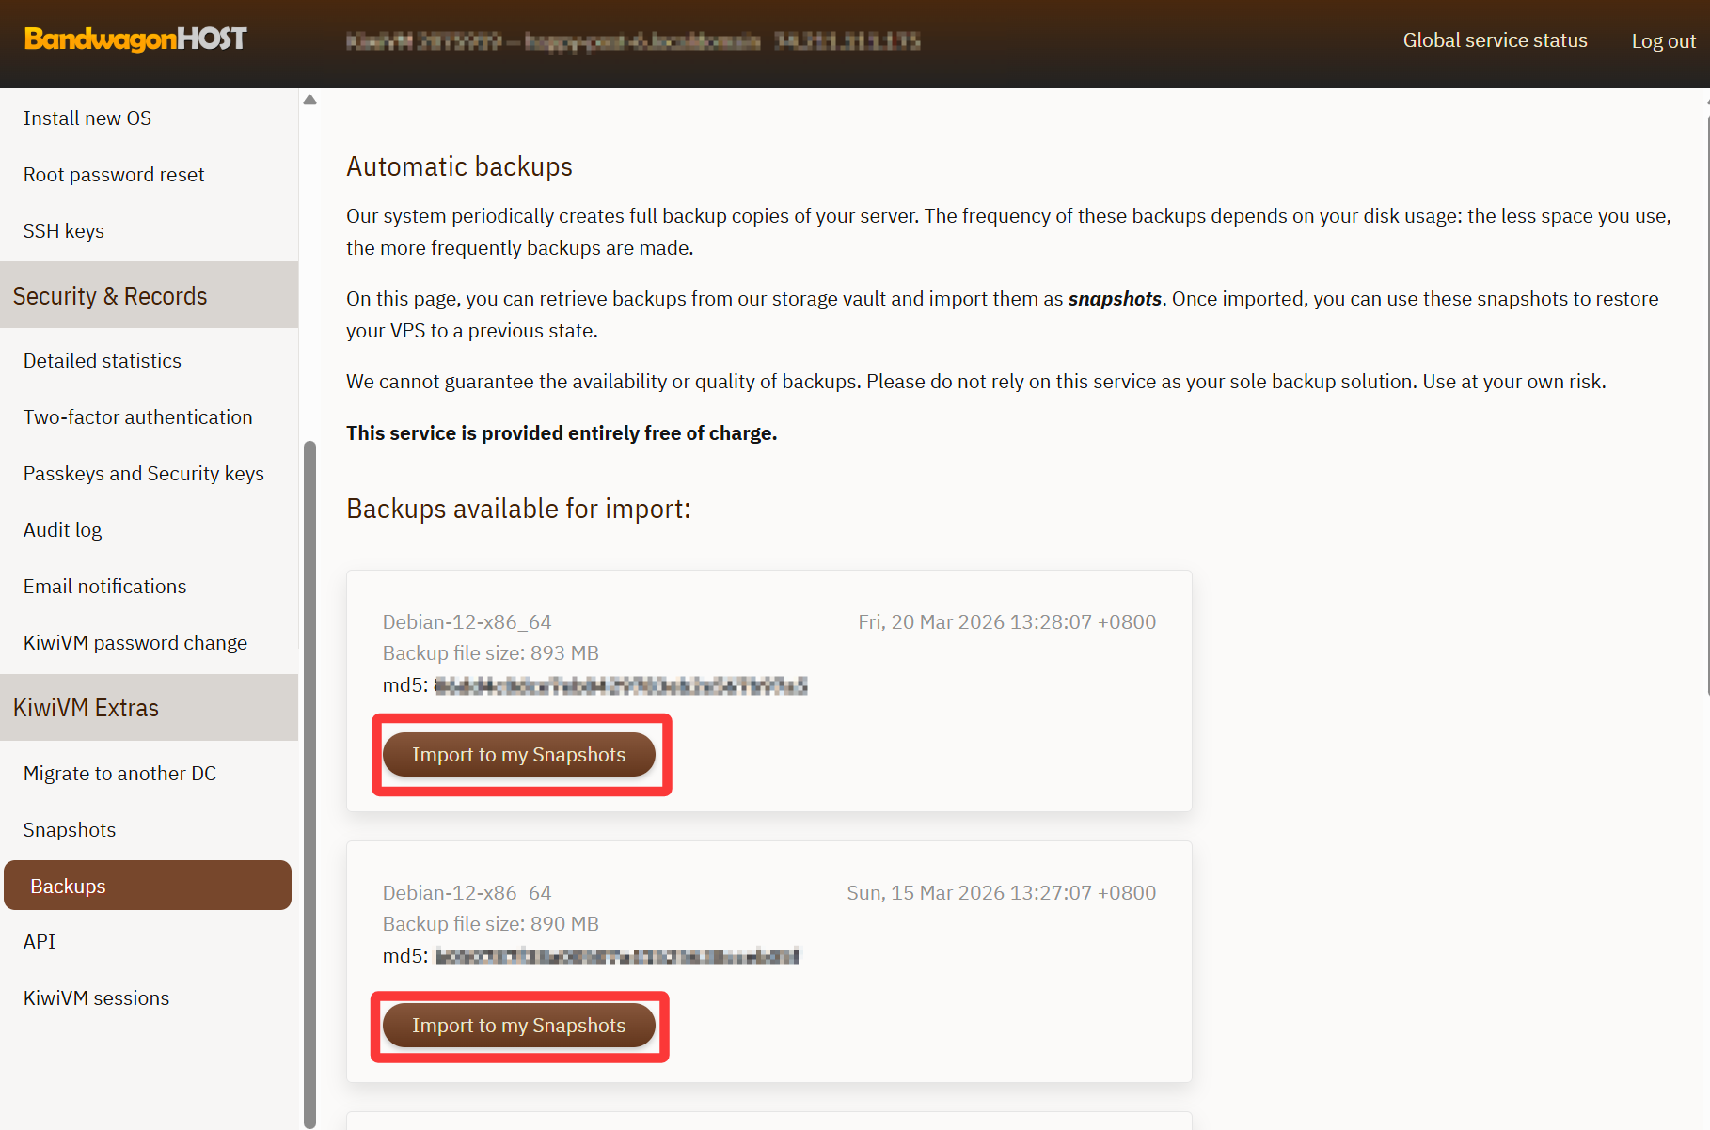Open the Snapshots page
1710x1130 pixels.
(70, 830)
